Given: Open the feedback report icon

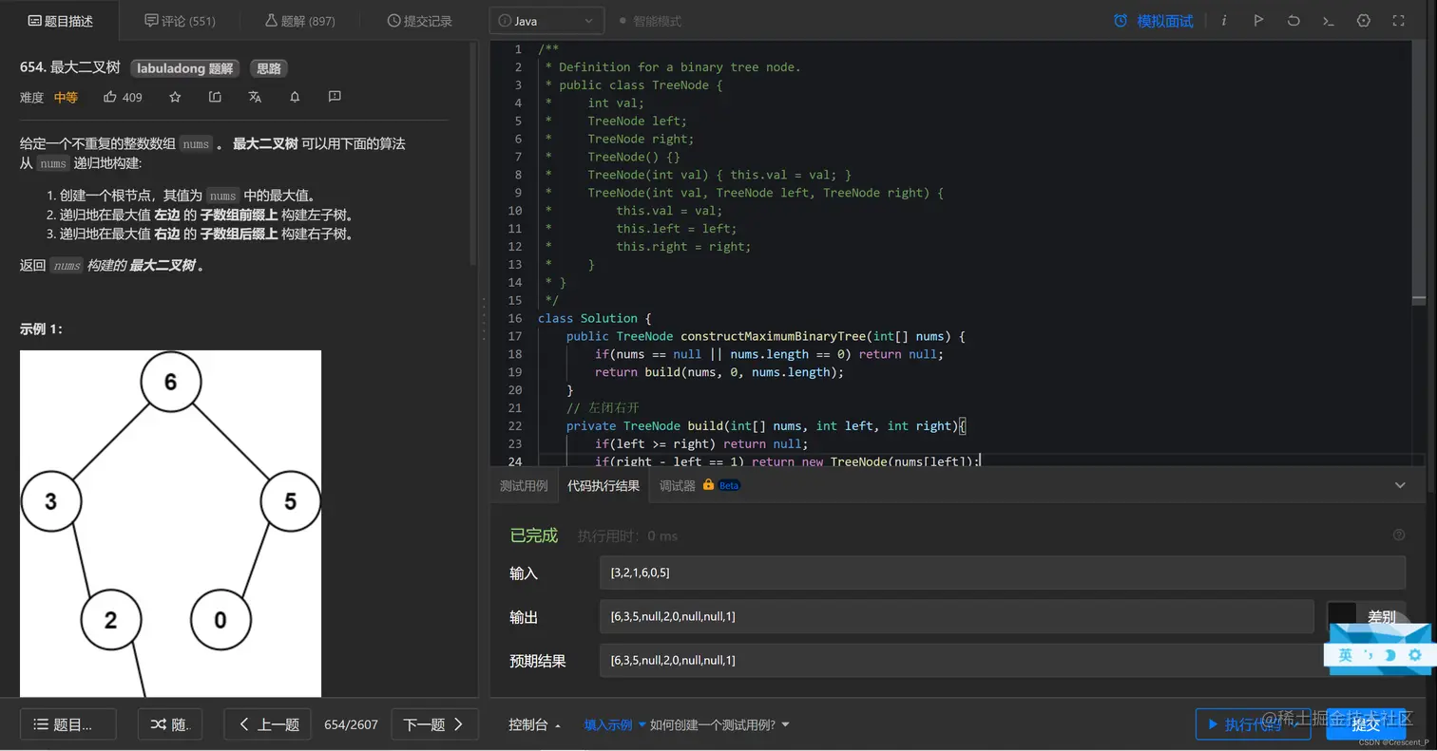Looking at the screenshot, I should (335, 97).
